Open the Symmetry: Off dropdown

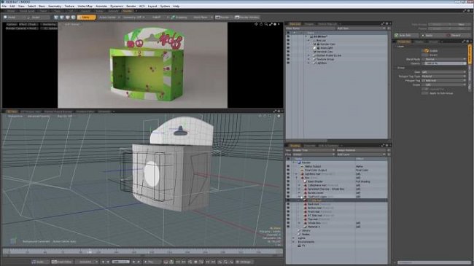tap(134, 17)
